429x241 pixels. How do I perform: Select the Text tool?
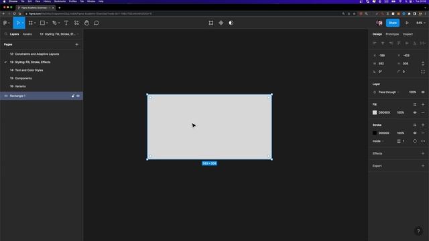tap(66, 23)
